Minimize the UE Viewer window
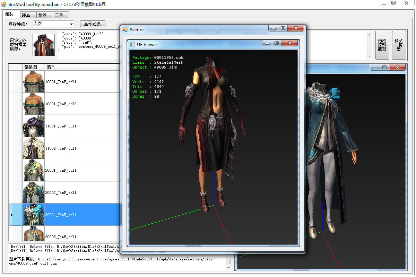 (x=267, y=43)
